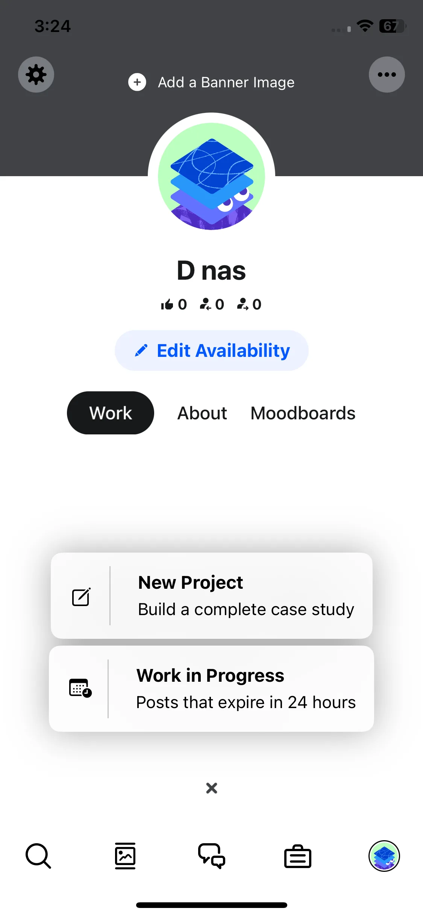The image size is (423, 917).
Task: View appreciations thumbs-up count
Action: [x=174, y=304]
